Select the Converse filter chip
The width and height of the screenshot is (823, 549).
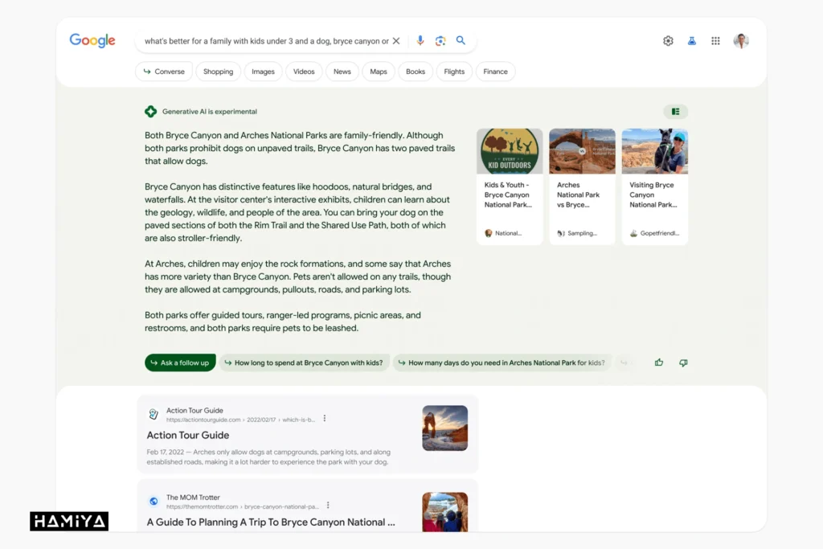point(164,72)
